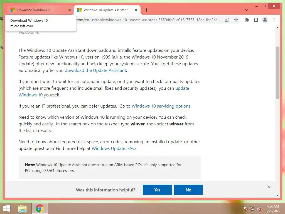Click the network tray icon
Viewport: 285px width, 214px height.
[252, 209]
